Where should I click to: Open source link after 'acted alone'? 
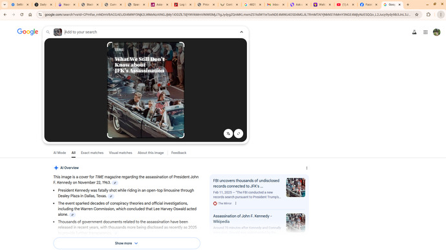(x=72, y=215)
